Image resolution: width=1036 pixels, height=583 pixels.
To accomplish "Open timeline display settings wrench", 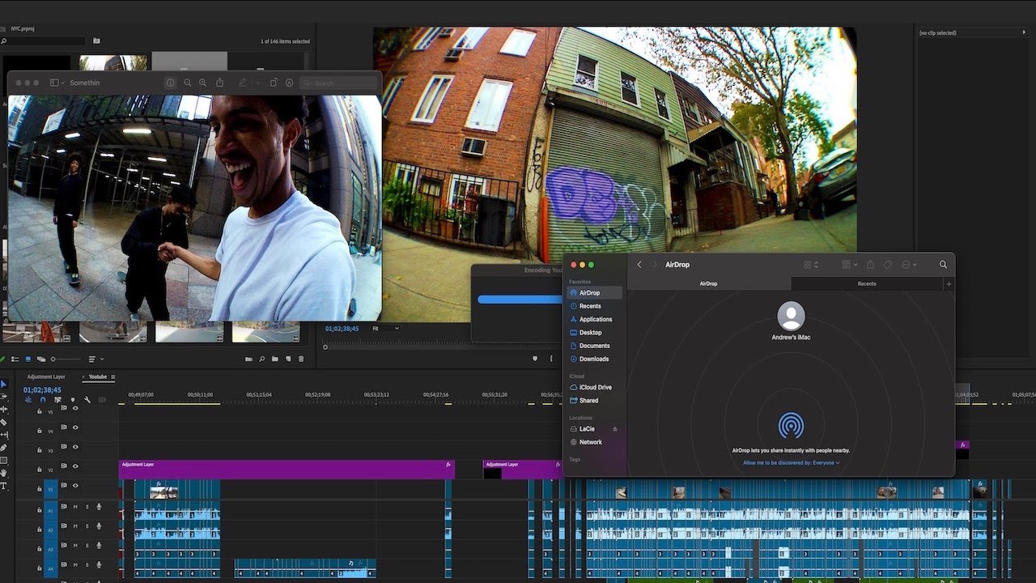I will (87, 400).
